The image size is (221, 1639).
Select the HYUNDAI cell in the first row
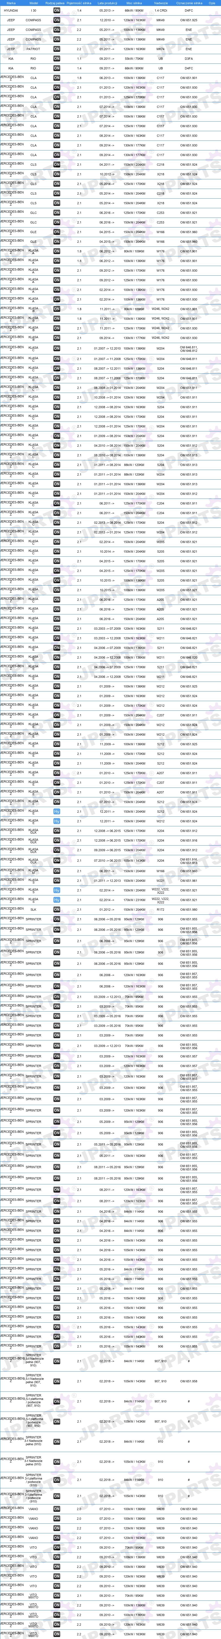(x=11, y=11)
